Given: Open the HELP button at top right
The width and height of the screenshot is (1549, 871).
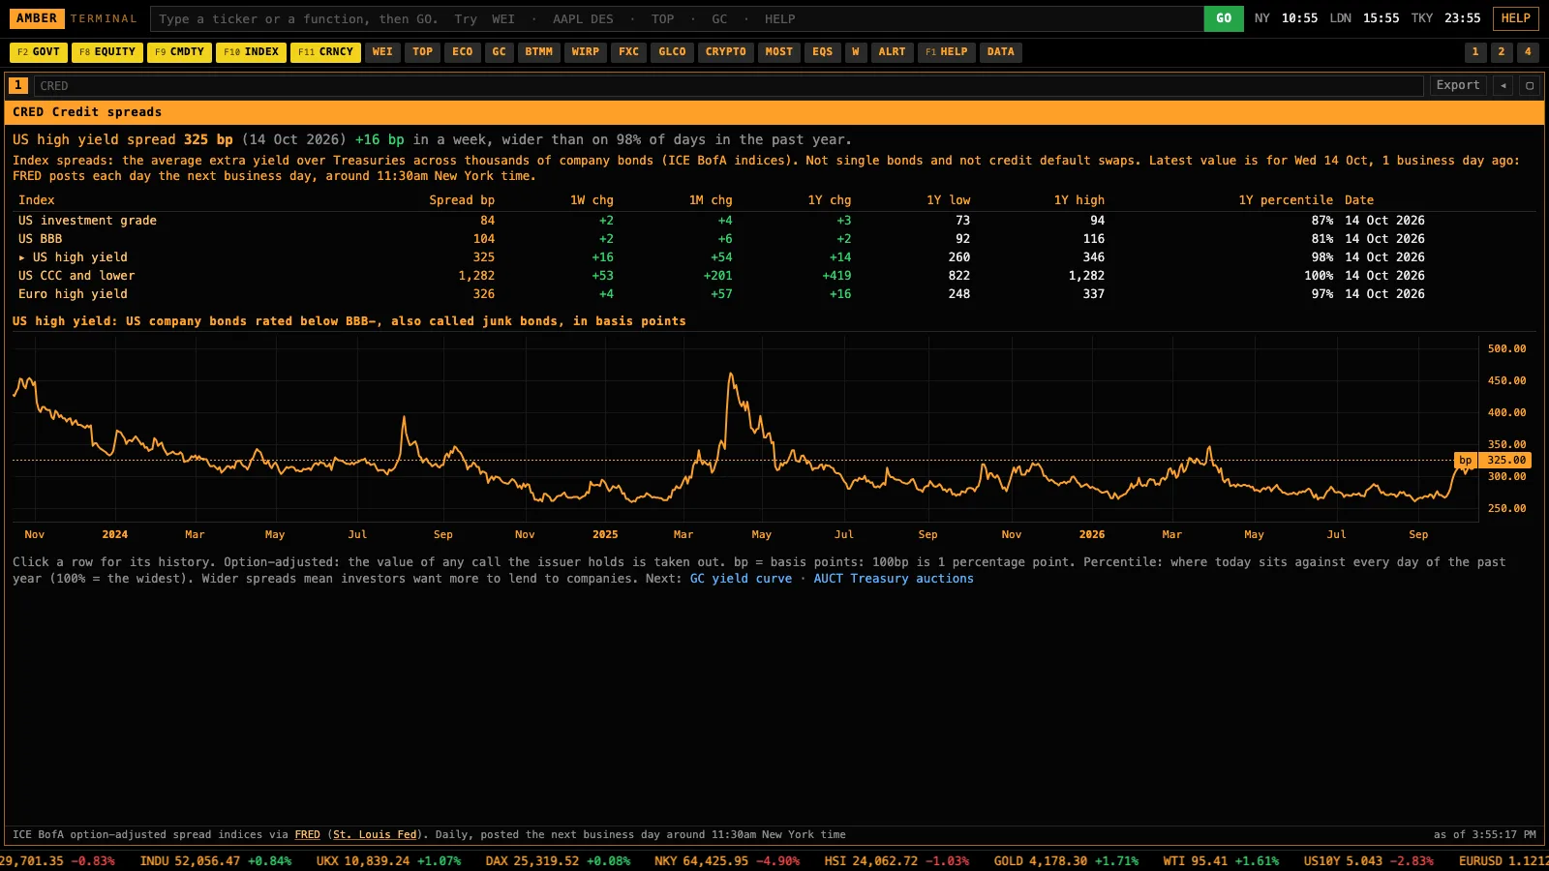Looking at the screenshot, I should point(1516,18).
